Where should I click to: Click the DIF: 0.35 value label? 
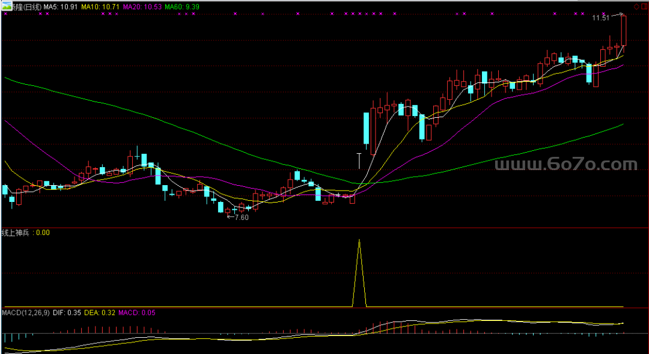coord(67,313)
